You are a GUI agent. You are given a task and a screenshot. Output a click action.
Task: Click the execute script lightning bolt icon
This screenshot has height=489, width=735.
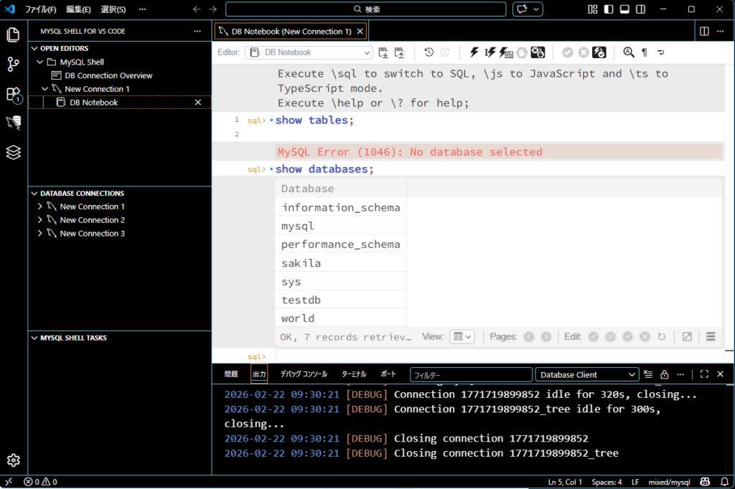coord(474,52)
